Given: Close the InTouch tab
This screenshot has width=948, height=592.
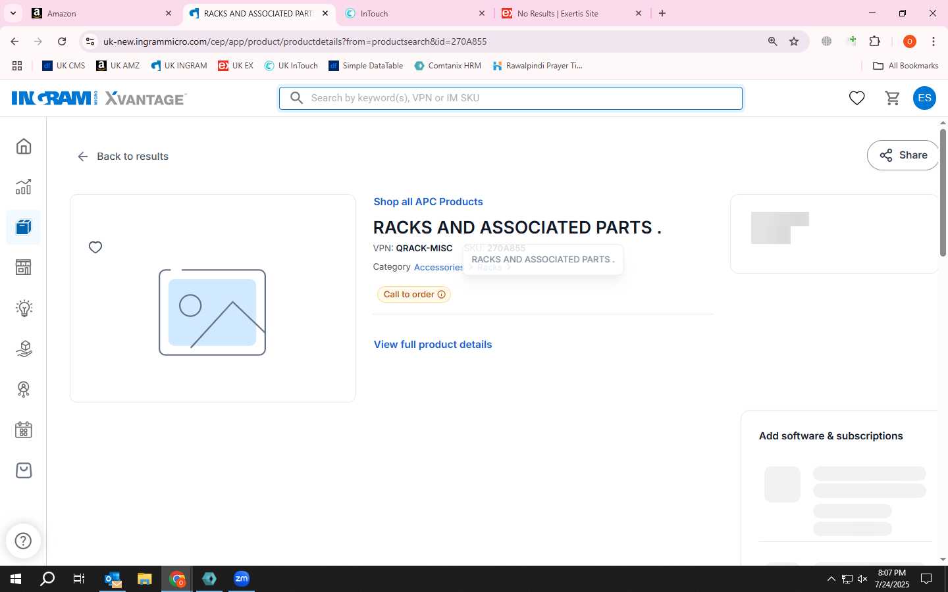Looking at the screenshot, I should click(x=482, y=13).
